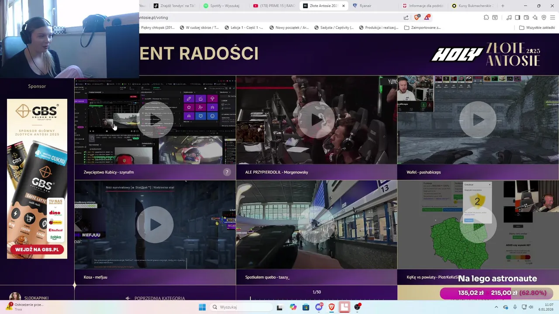Launch Copilot from the taskbar
Image resolution: width=559 pixels, height=314 pixels.
293,307
